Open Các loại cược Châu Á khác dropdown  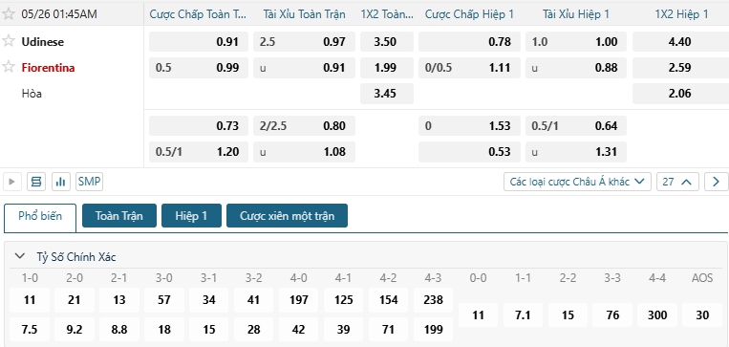(577, 182)
